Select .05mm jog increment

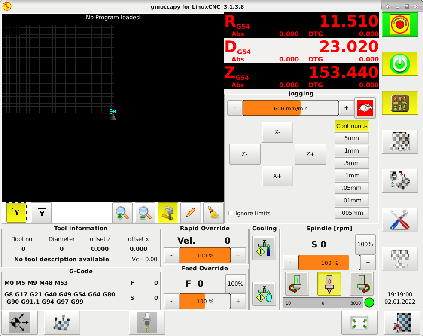click(x=352, y=188)
